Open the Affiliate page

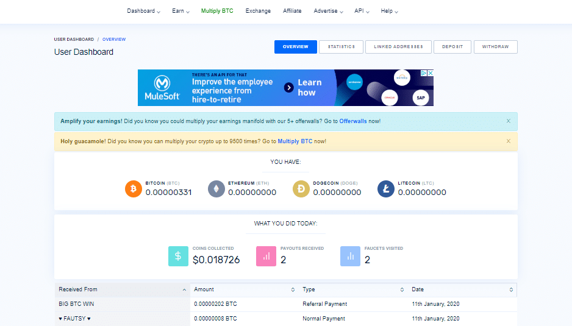292,11
